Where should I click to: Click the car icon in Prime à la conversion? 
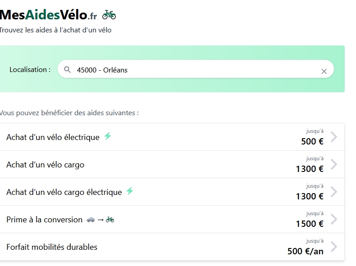(91, 220)
